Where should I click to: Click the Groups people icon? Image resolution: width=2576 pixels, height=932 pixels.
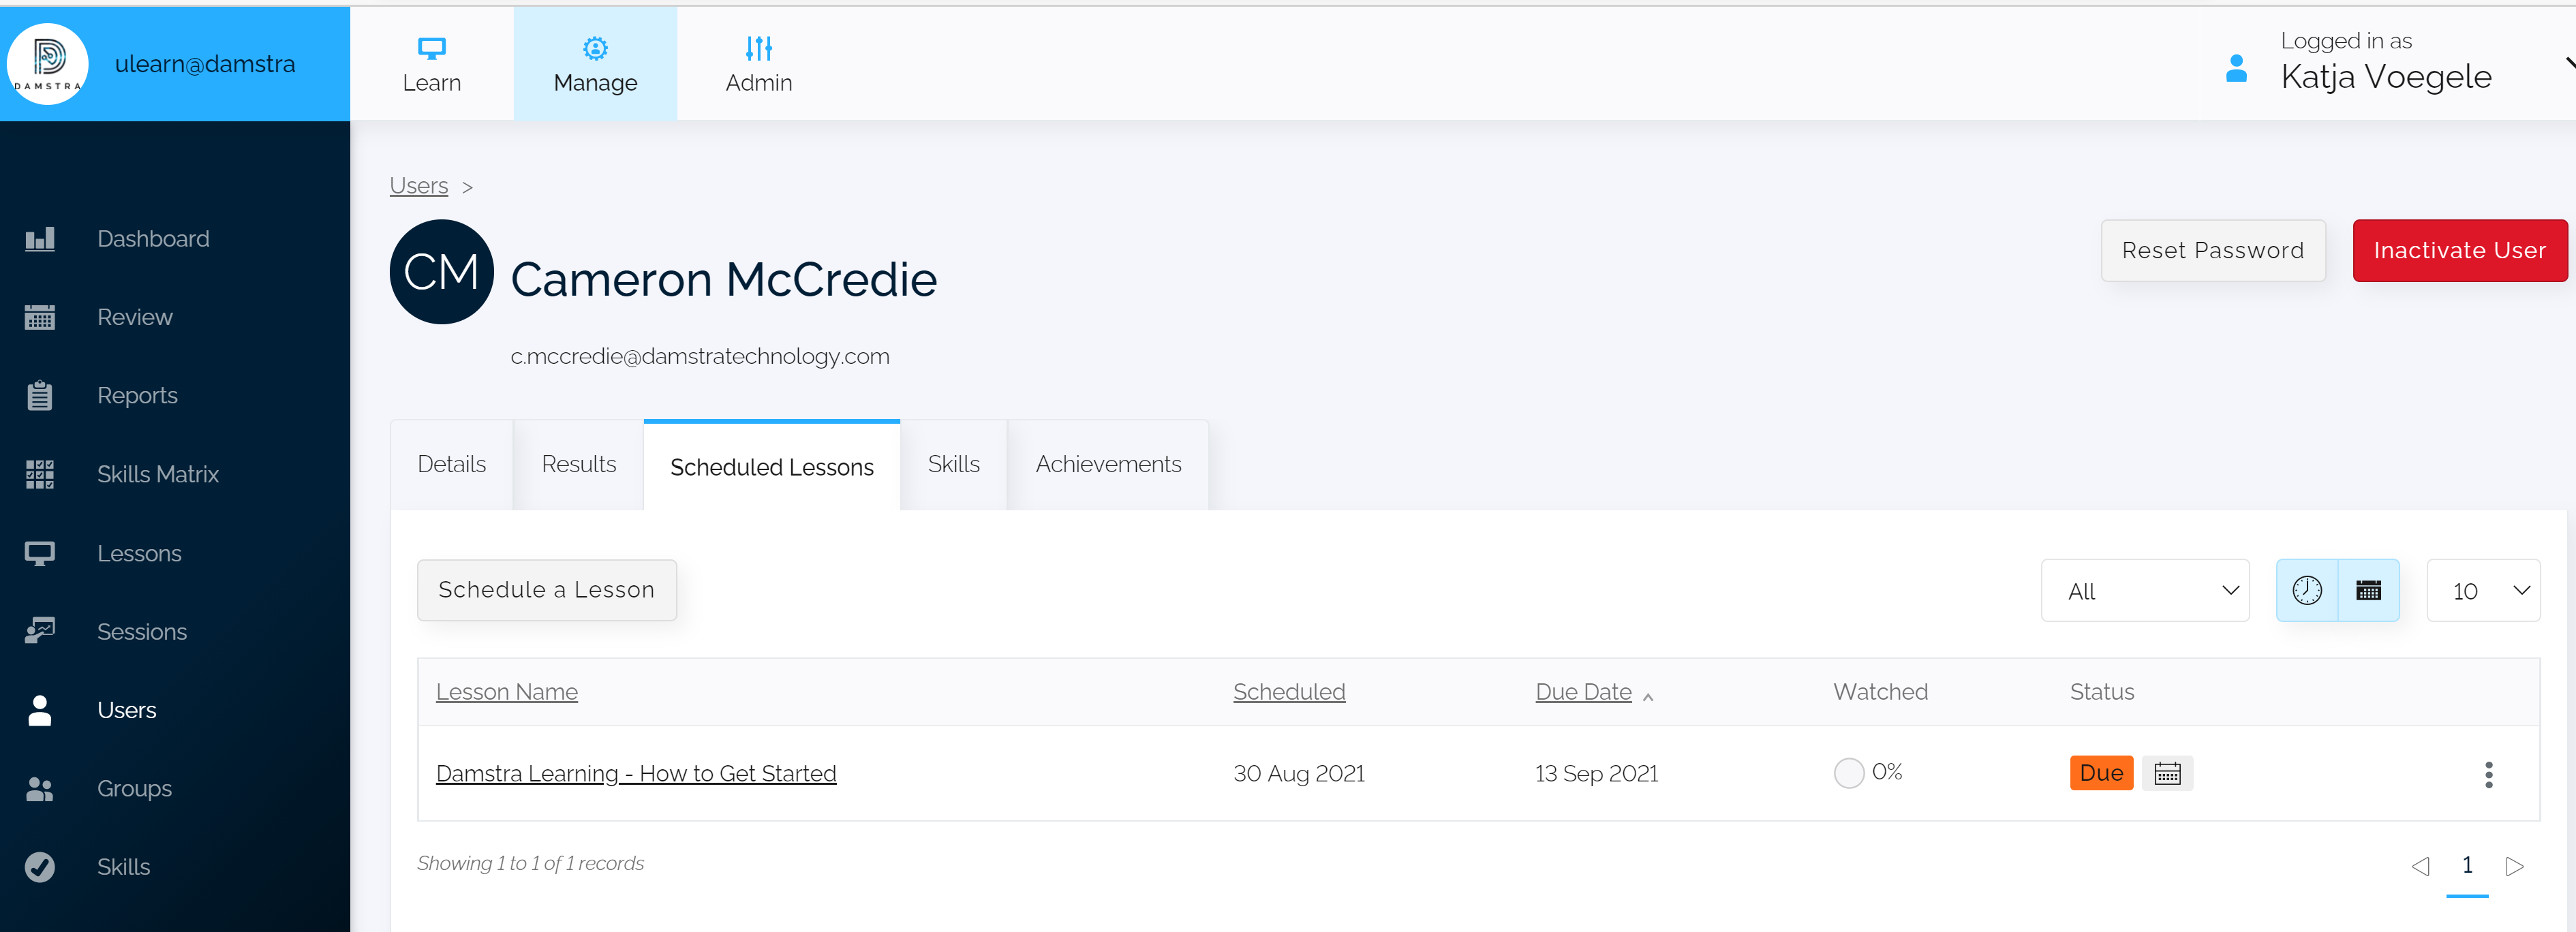40,789
